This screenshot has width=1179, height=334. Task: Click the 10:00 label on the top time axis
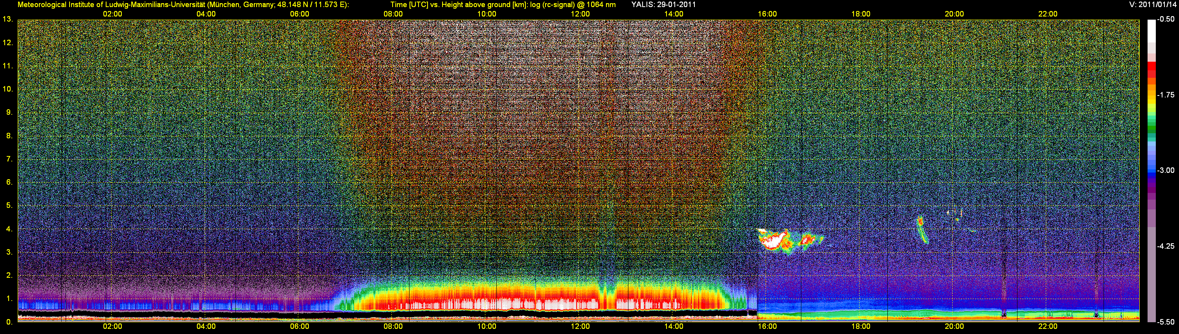487,14
